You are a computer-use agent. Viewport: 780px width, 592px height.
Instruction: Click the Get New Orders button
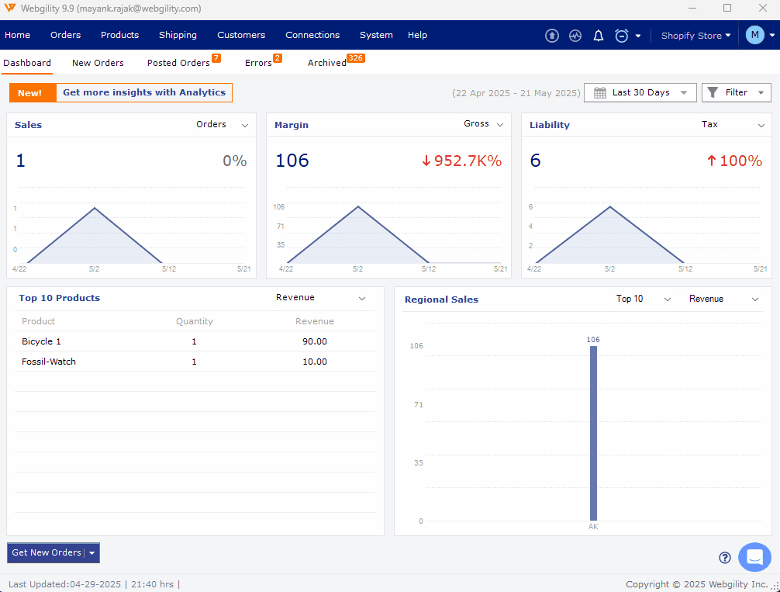click(47, 552)
